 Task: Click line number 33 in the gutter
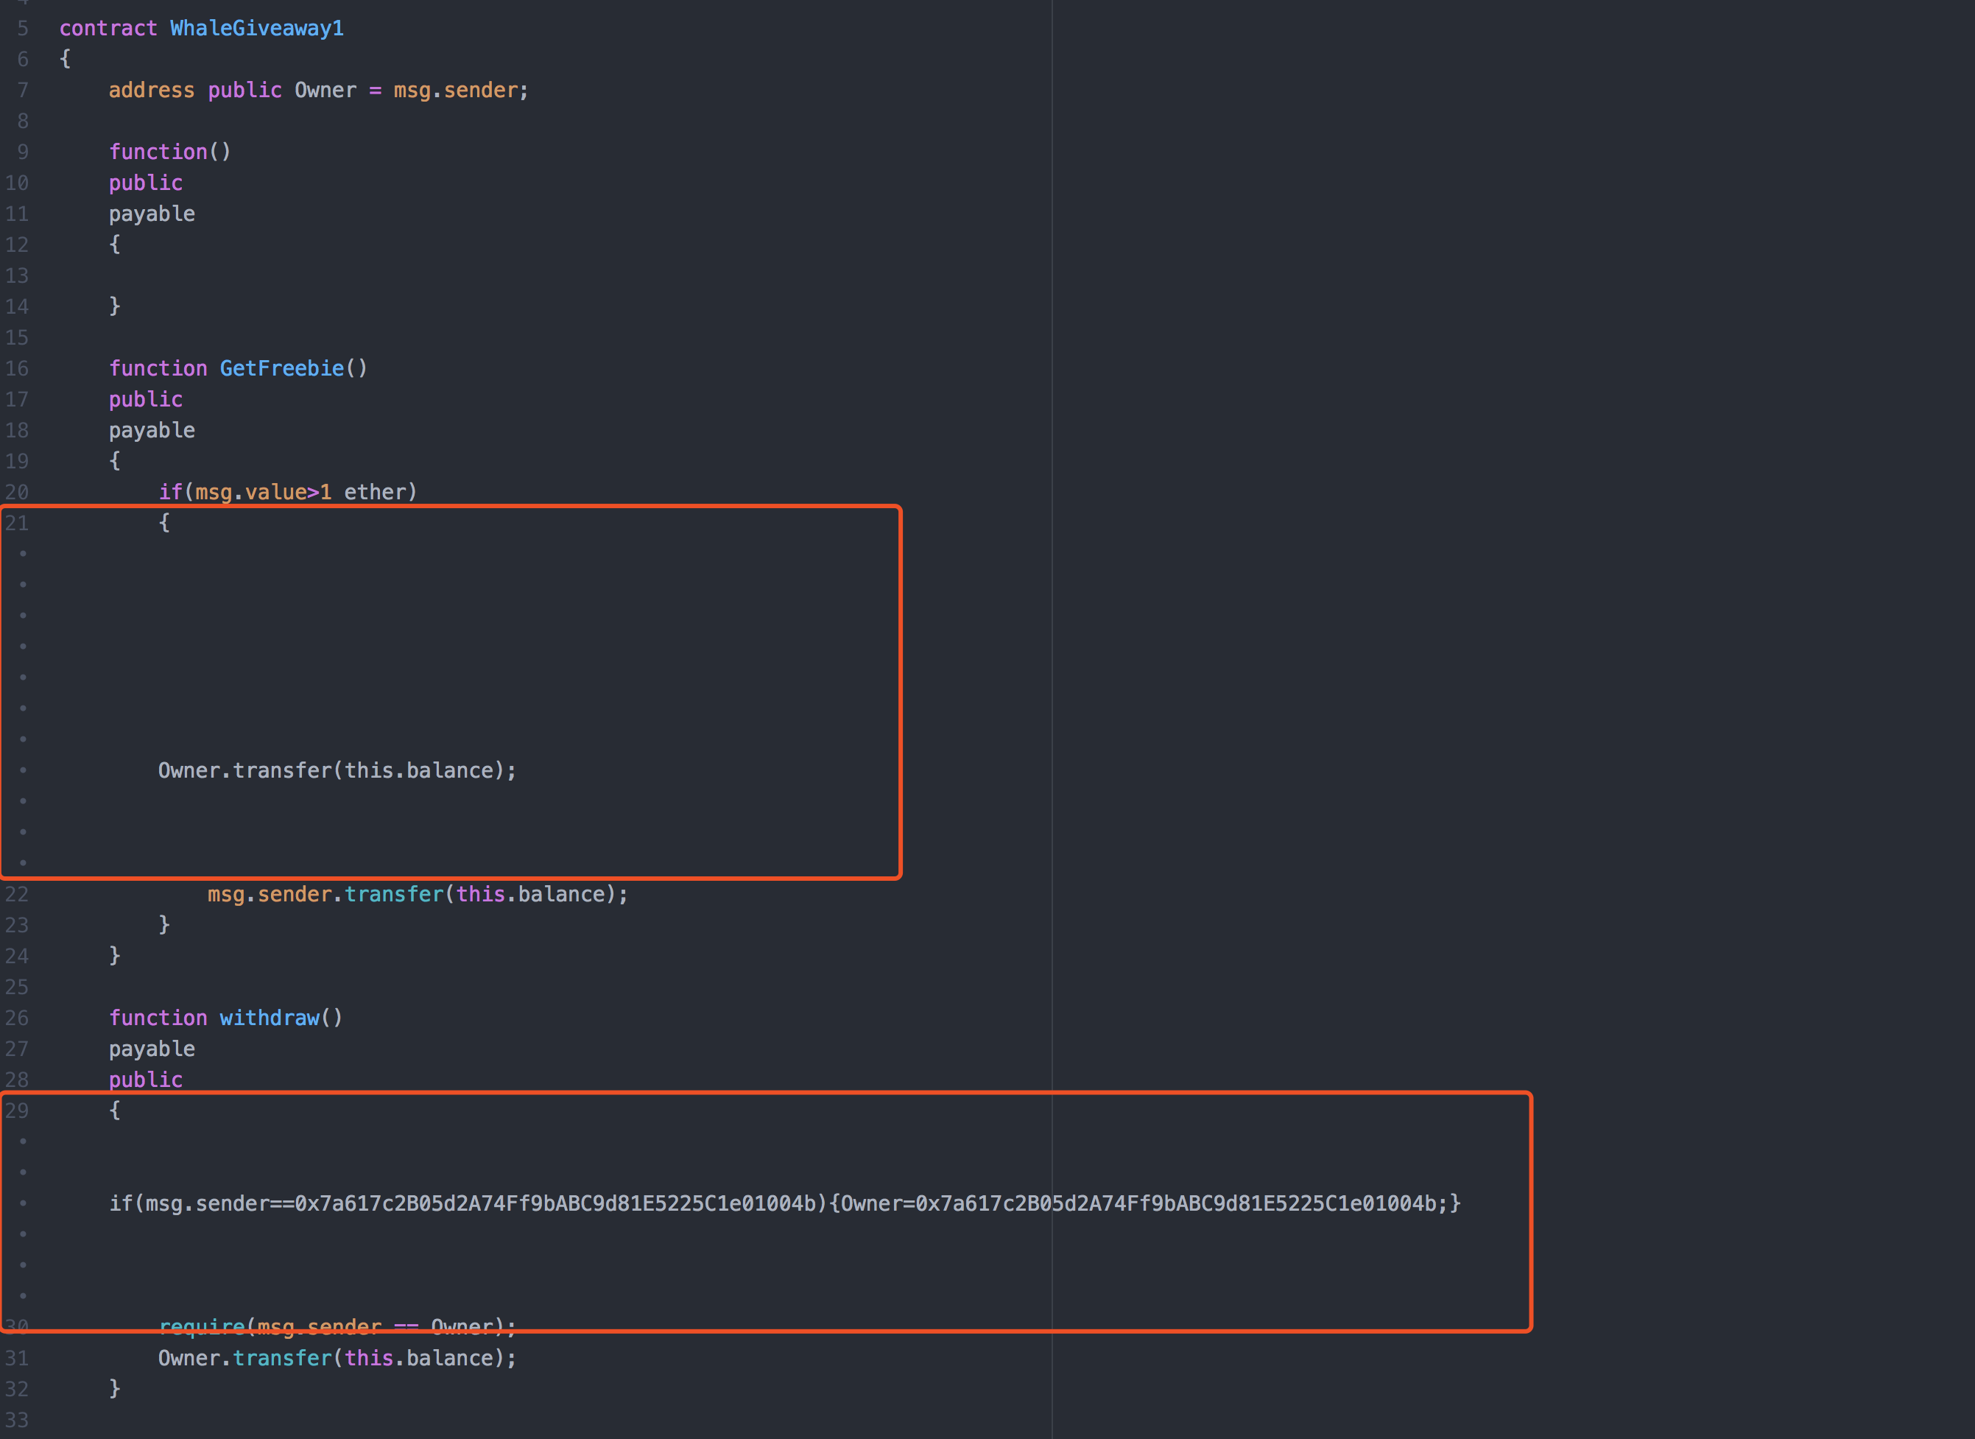click(16, 1420)
